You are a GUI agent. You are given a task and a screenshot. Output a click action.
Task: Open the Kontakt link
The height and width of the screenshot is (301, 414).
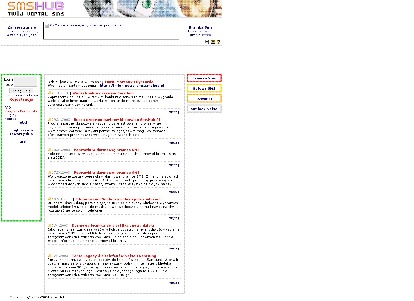click(11, 119)
